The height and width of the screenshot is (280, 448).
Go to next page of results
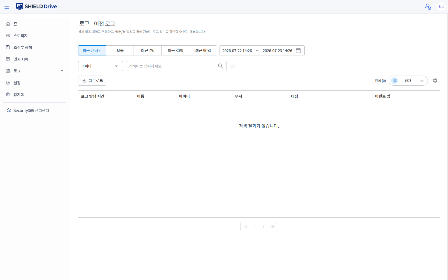(263, 227)
